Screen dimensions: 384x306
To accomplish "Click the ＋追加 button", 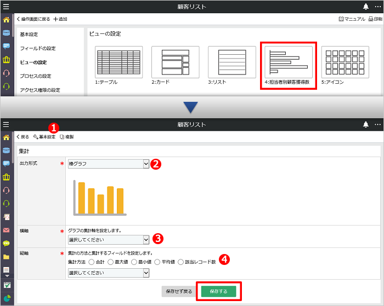I will coord(60,19).
